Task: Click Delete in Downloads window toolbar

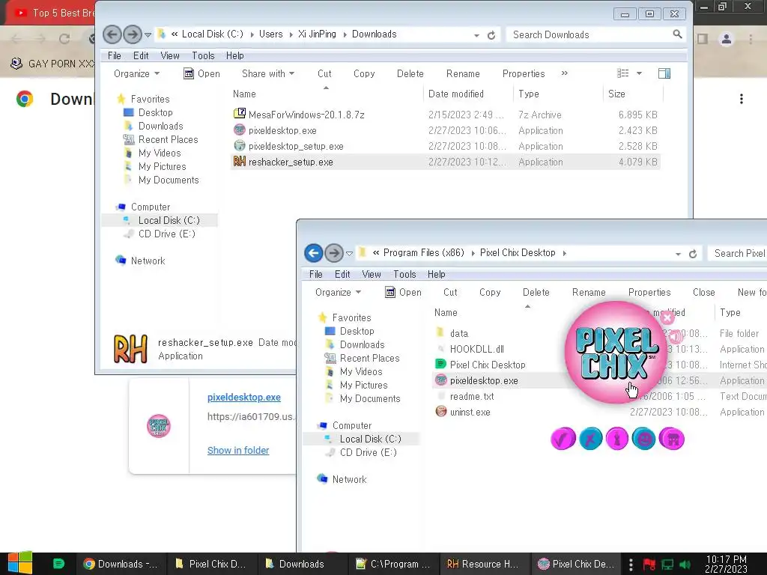Action: tap(410, 74)
